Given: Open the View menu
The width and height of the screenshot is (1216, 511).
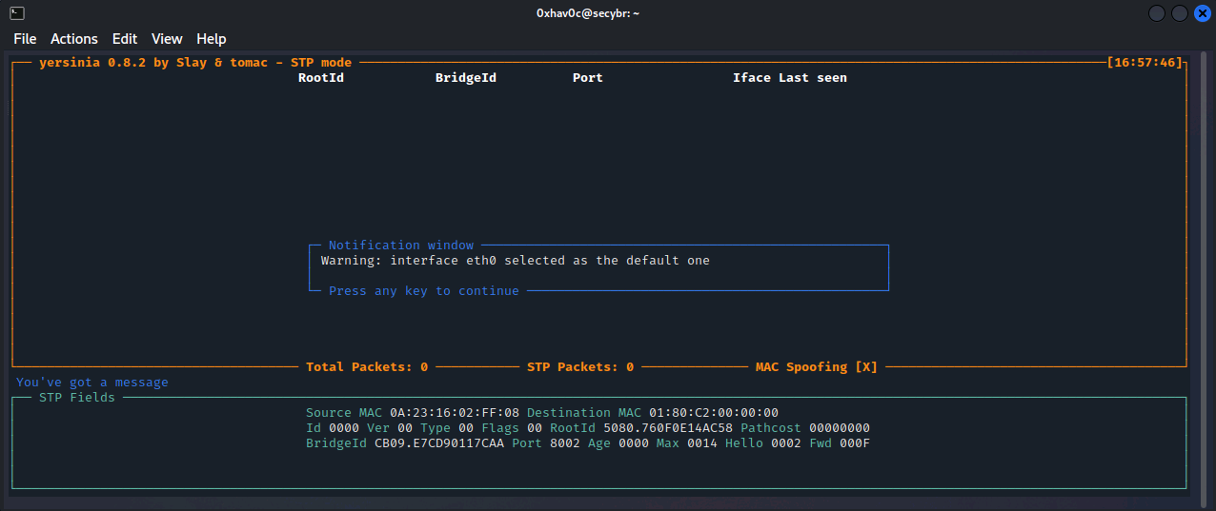Looking at the screenshot, I should click(x=167, y=39).
